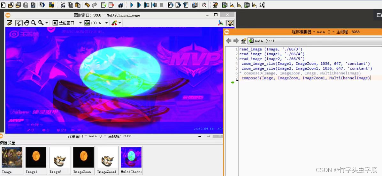The height and width of the screenshot is (176, 382).
Task: Open find and replace with binoculars icon
Action: click(121, 5)
